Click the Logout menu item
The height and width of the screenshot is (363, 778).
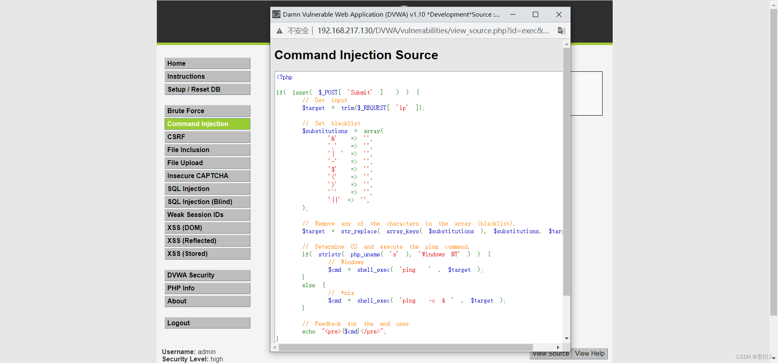[207, 323]
